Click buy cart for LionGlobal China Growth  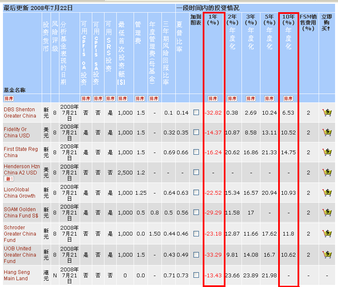click(x=326, y=193)
